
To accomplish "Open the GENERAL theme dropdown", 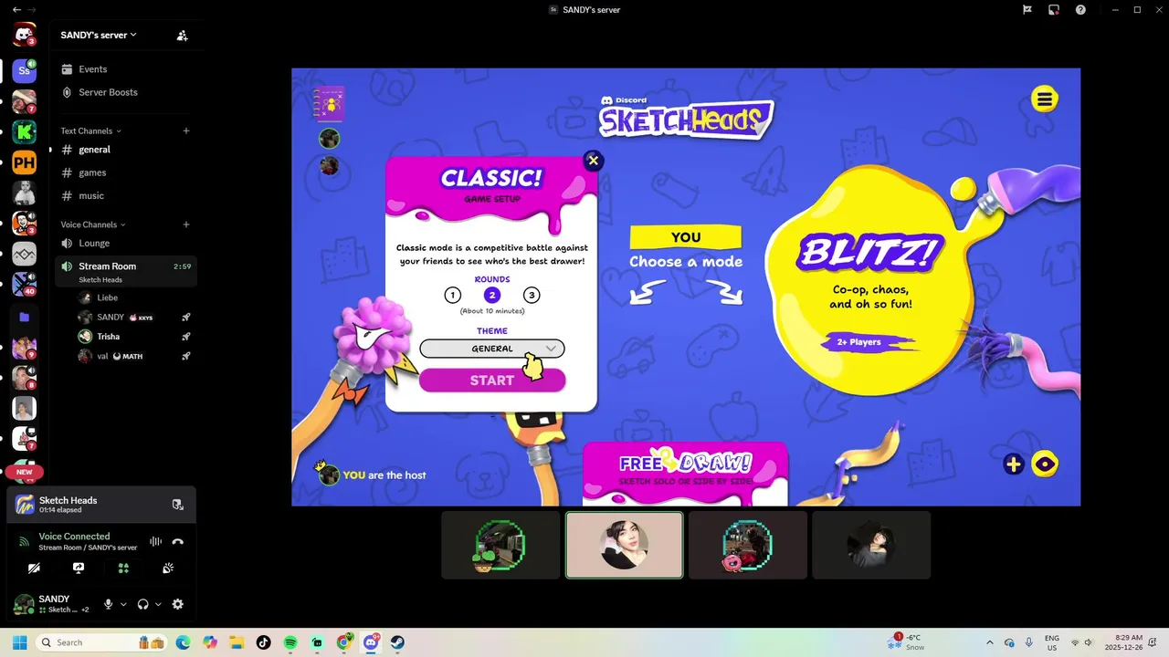I will pos(492,349).
